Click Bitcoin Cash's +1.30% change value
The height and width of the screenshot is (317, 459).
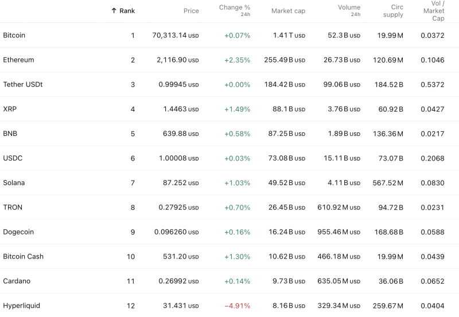(x=237, y=256)
